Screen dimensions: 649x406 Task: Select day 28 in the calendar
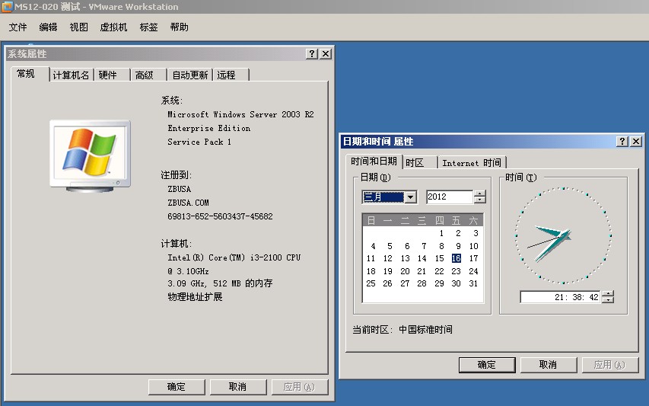tap(422, 284)
